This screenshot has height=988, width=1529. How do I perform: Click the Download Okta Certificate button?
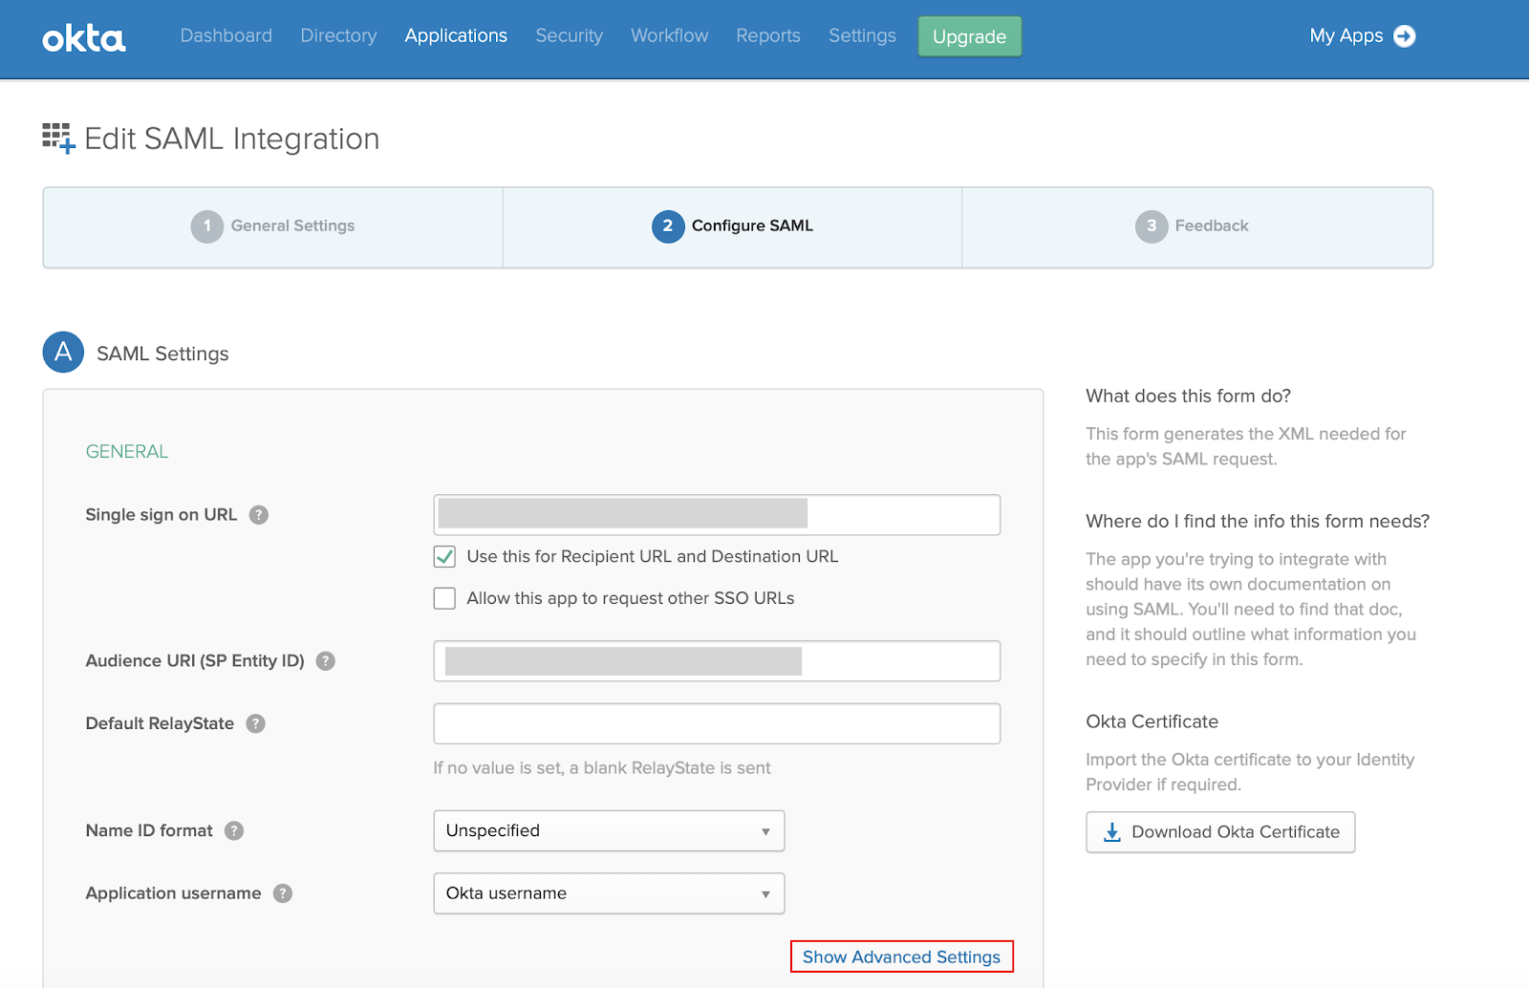point(1220,832)
